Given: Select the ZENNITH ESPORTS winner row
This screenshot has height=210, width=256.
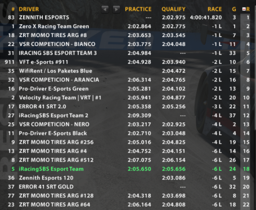Looking at the screenshot, I should click(x=128, y=17).
